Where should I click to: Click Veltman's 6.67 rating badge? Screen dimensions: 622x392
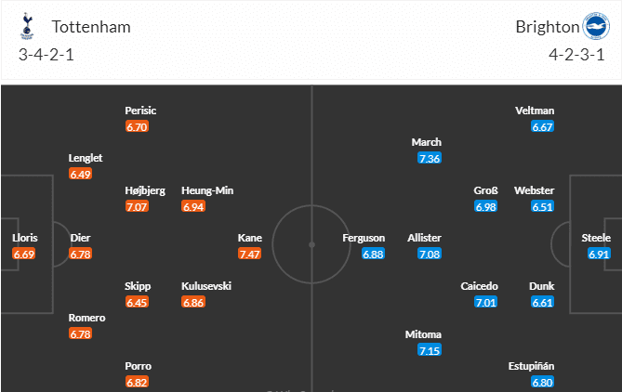coord(543,127)
